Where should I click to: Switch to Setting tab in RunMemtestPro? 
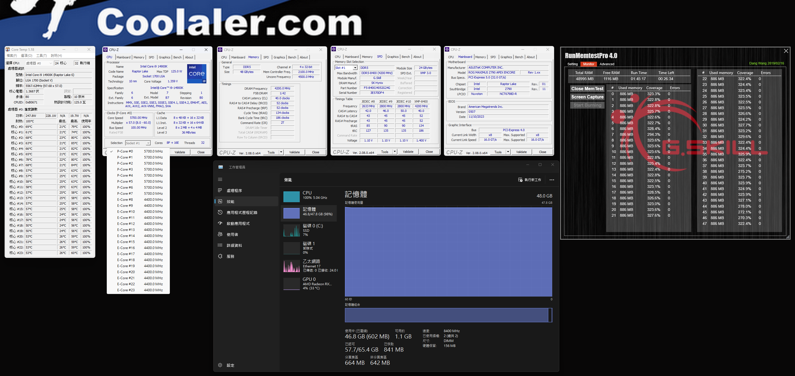click(572, 64)
